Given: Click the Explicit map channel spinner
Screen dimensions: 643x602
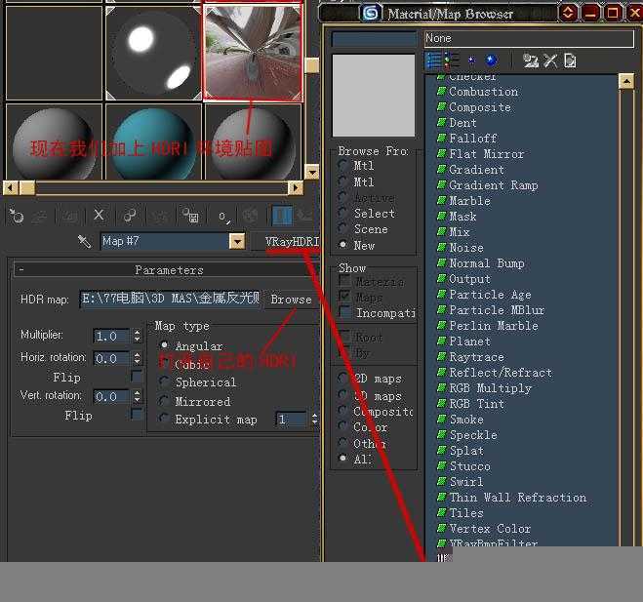Looking at the screenshot, I should [x=314, y=419].
